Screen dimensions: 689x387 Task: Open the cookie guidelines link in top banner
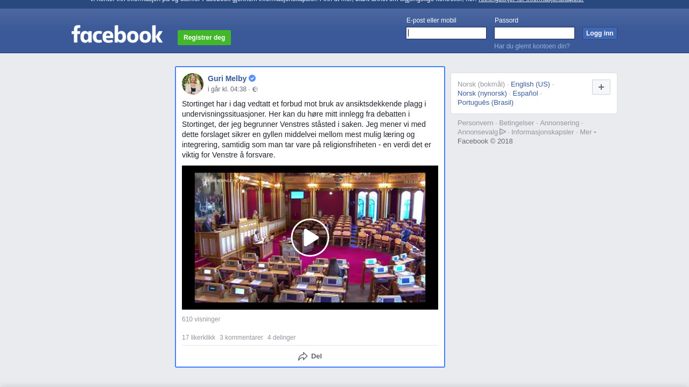click(x=531, y=2)
